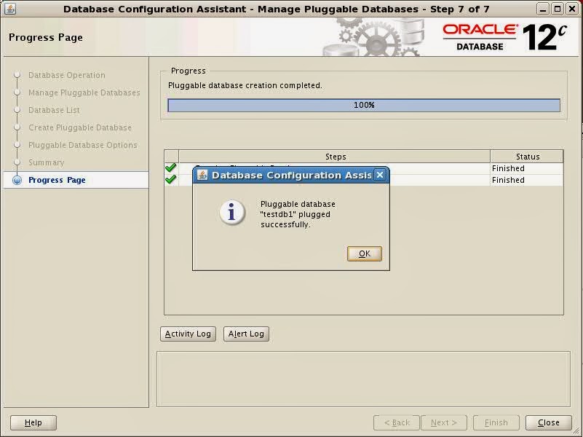Select the Database List step
Screen dimensions: 583x437
(x=55, y=110)
